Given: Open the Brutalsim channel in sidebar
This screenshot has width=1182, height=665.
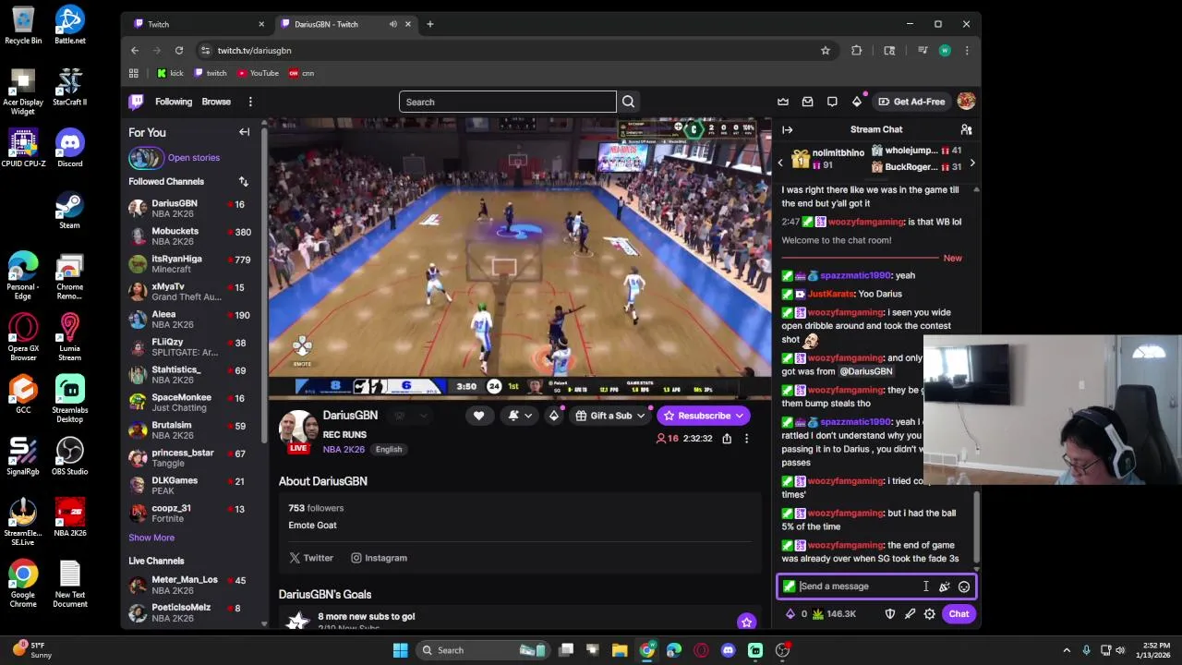Looking at the screenshot, I should pyautogui.click(x=194, y=430).
